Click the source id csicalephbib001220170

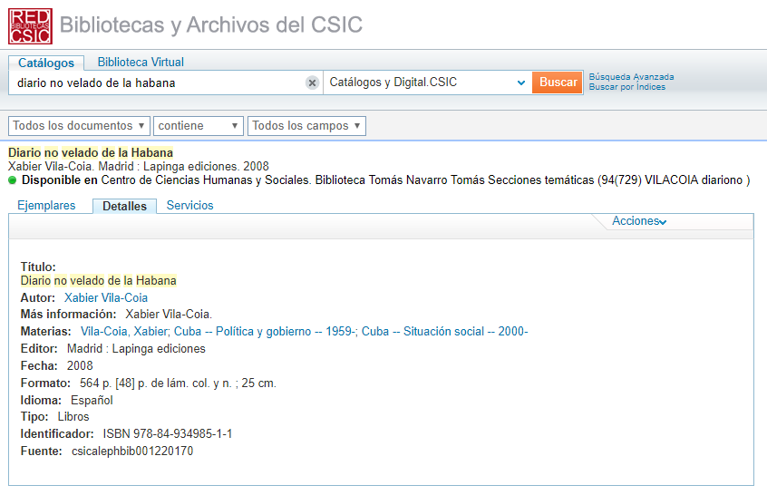click(132, 451)
